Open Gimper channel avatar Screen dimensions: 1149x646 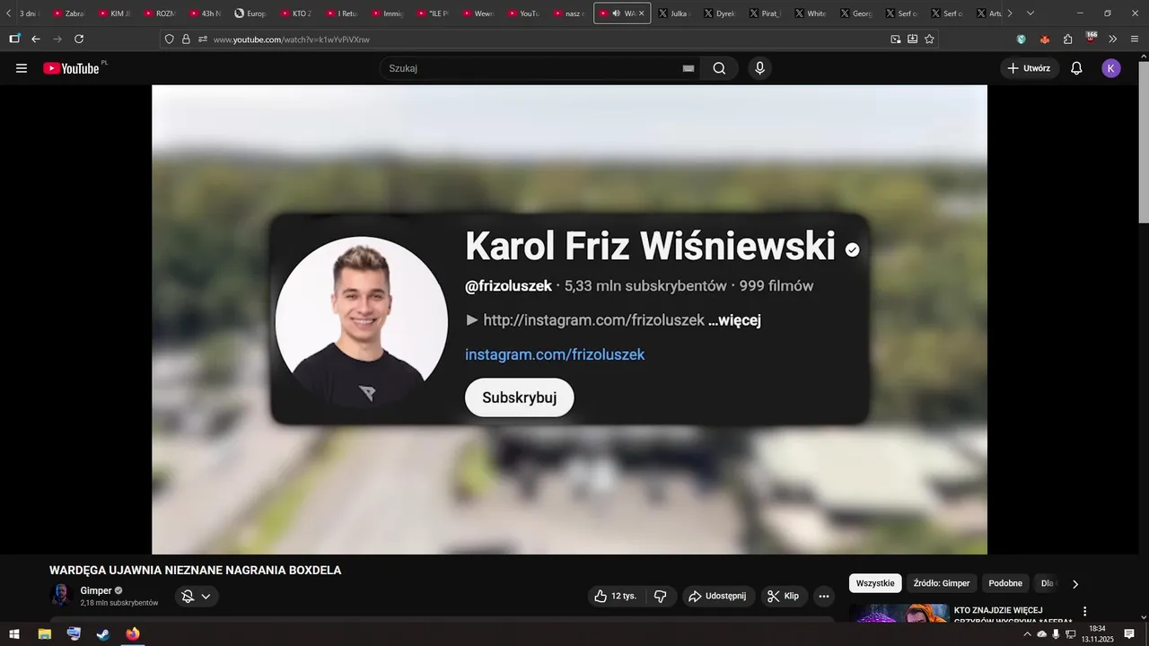tap(61, 596)
